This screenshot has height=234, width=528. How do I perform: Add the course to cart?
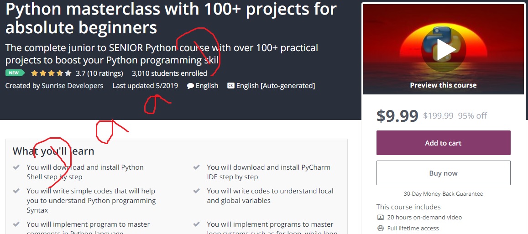443,143
